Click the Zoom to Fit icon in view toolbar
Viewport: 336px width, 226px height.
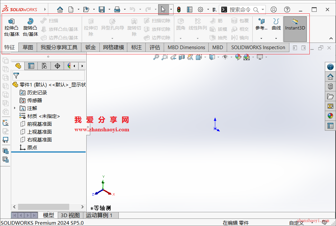[156, 57]
